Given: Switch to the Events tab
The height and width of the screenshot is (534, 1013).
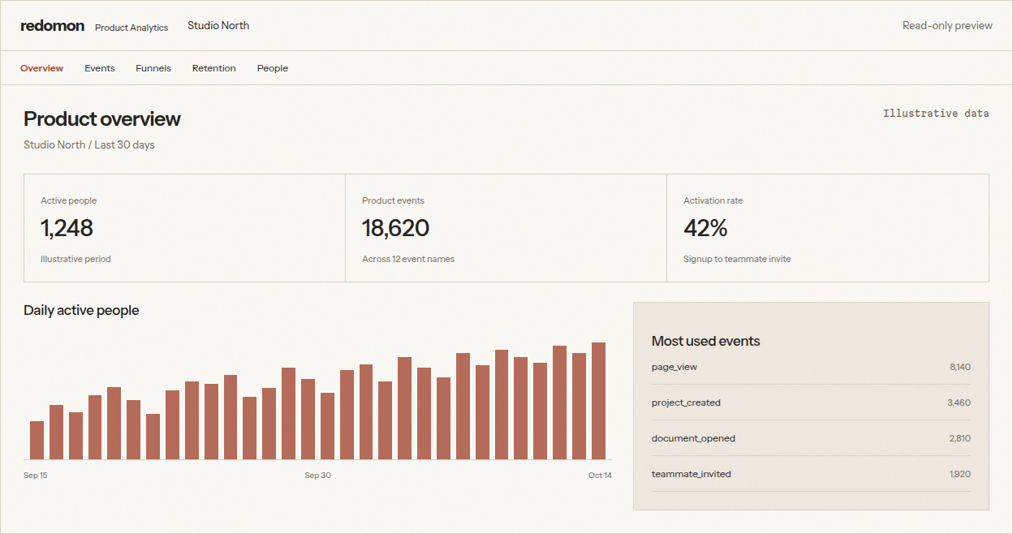Looking at the screenshot, I should click(100, 68).
